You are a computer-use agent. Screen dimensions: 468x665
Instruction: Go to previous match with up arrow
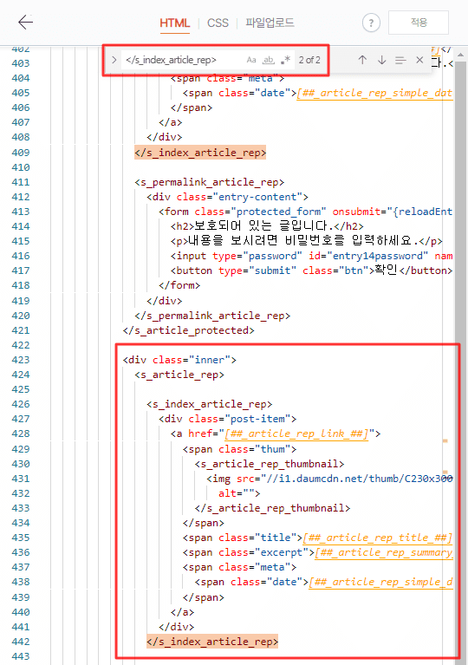(x=362, y=60)
